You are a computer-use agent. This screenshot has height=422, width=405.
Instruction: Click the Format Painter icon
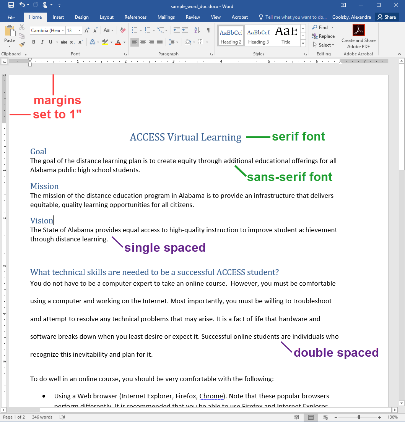[x=22, y=44]
